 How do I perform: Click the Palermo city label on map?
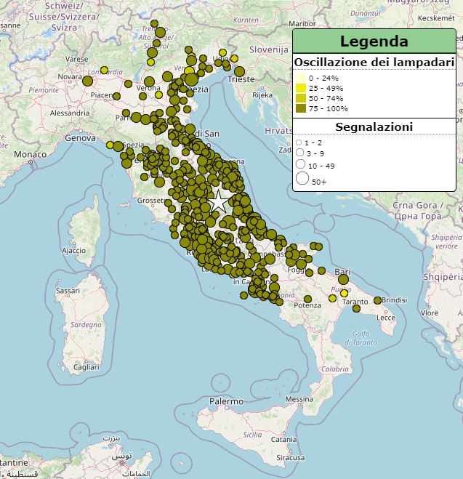[x=226, y=401]
